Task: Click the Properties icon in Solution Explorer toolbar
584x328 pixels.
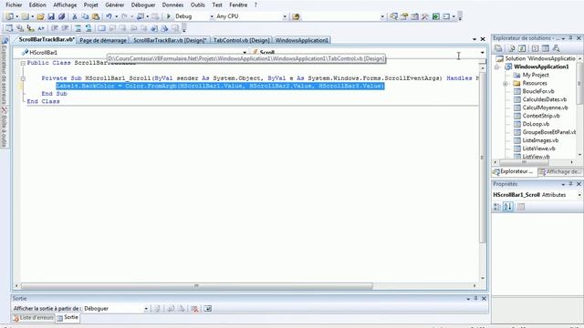Action: click(x=498, y=48)
